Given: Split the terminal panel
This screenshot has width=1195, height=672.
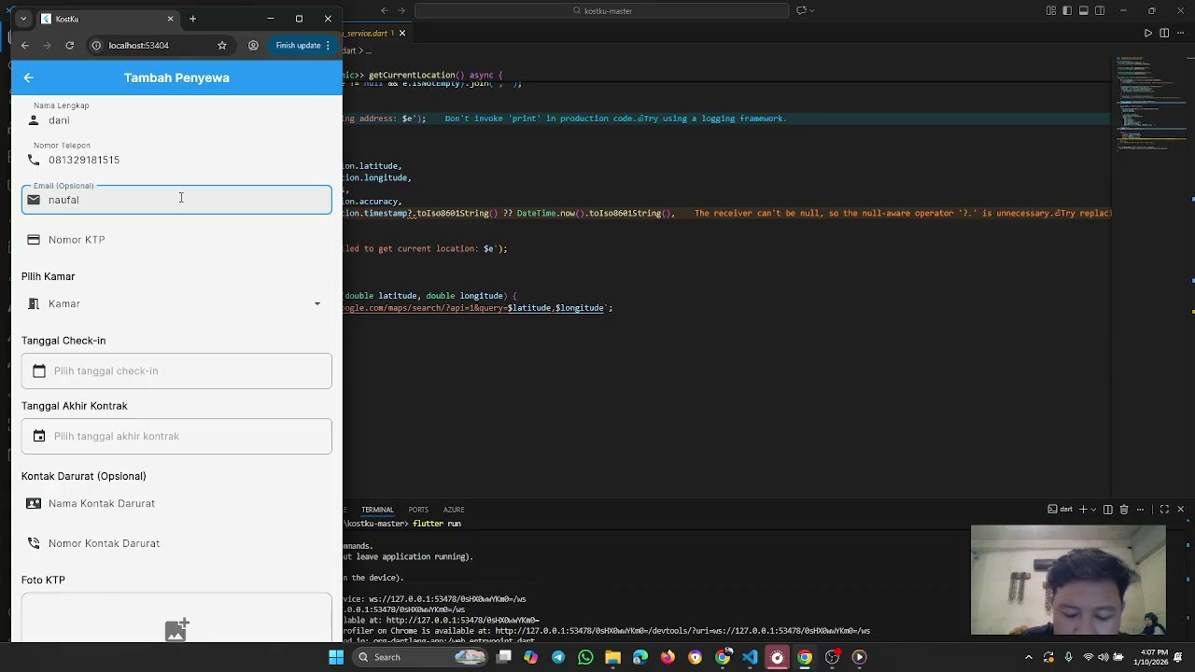Looking at the screenshot, I should [1108, 510].
